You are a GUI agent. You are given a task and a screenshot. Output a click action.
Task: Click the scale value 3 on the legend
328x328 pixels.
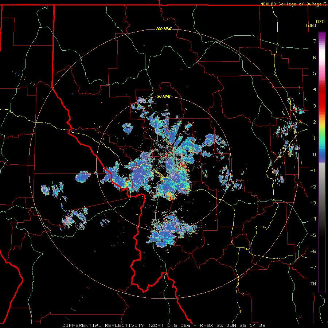click(x=315, y=106)
